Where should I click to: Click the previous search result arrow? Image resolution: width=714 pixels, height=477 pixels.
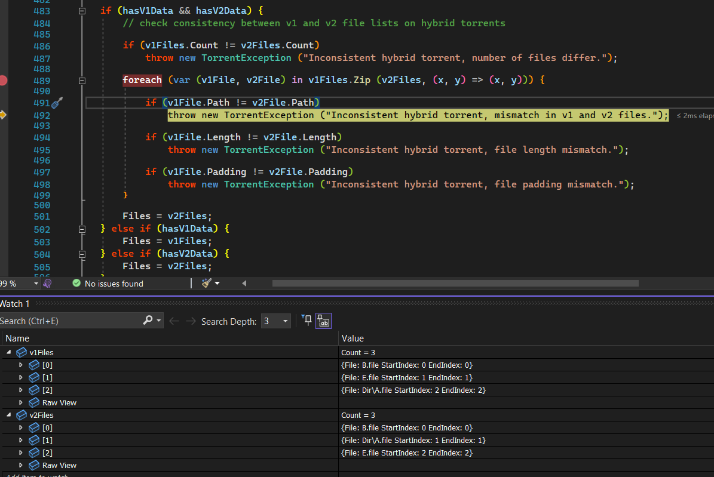click(x=174, y=321)
